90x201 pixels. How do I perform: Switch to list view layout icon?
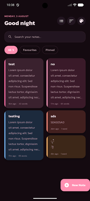point(61,21)
